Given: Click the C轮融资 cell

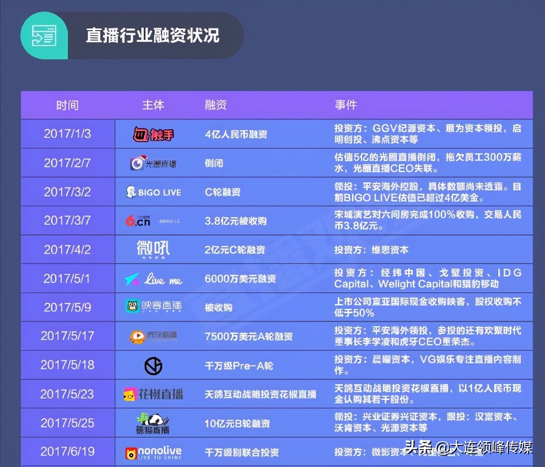Looking at the screenshot, I should click(x=223, y=192).
